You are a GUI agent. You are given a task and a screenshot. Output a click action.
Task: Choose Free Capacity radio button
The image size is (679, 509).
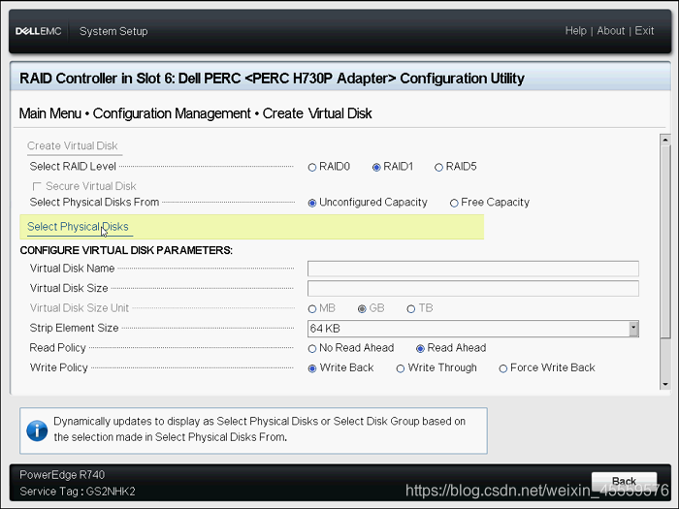pos(454,203)
